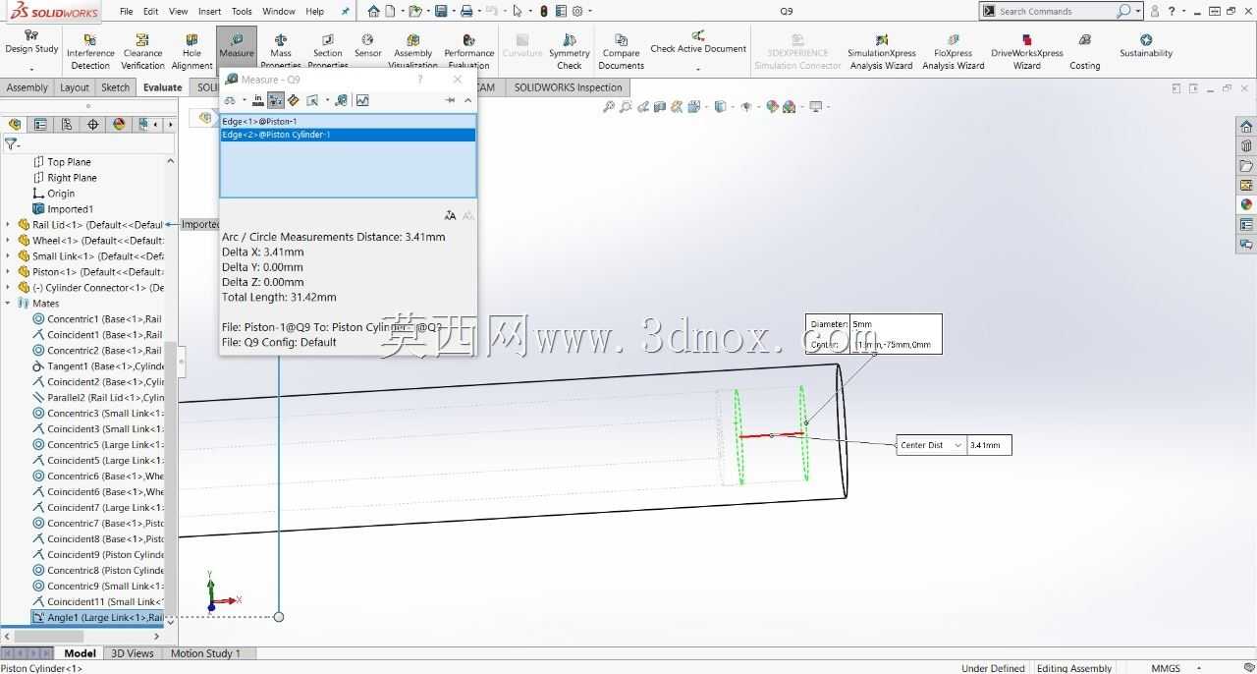Open FeatureManager design tree tab

(x=15, y=124)
